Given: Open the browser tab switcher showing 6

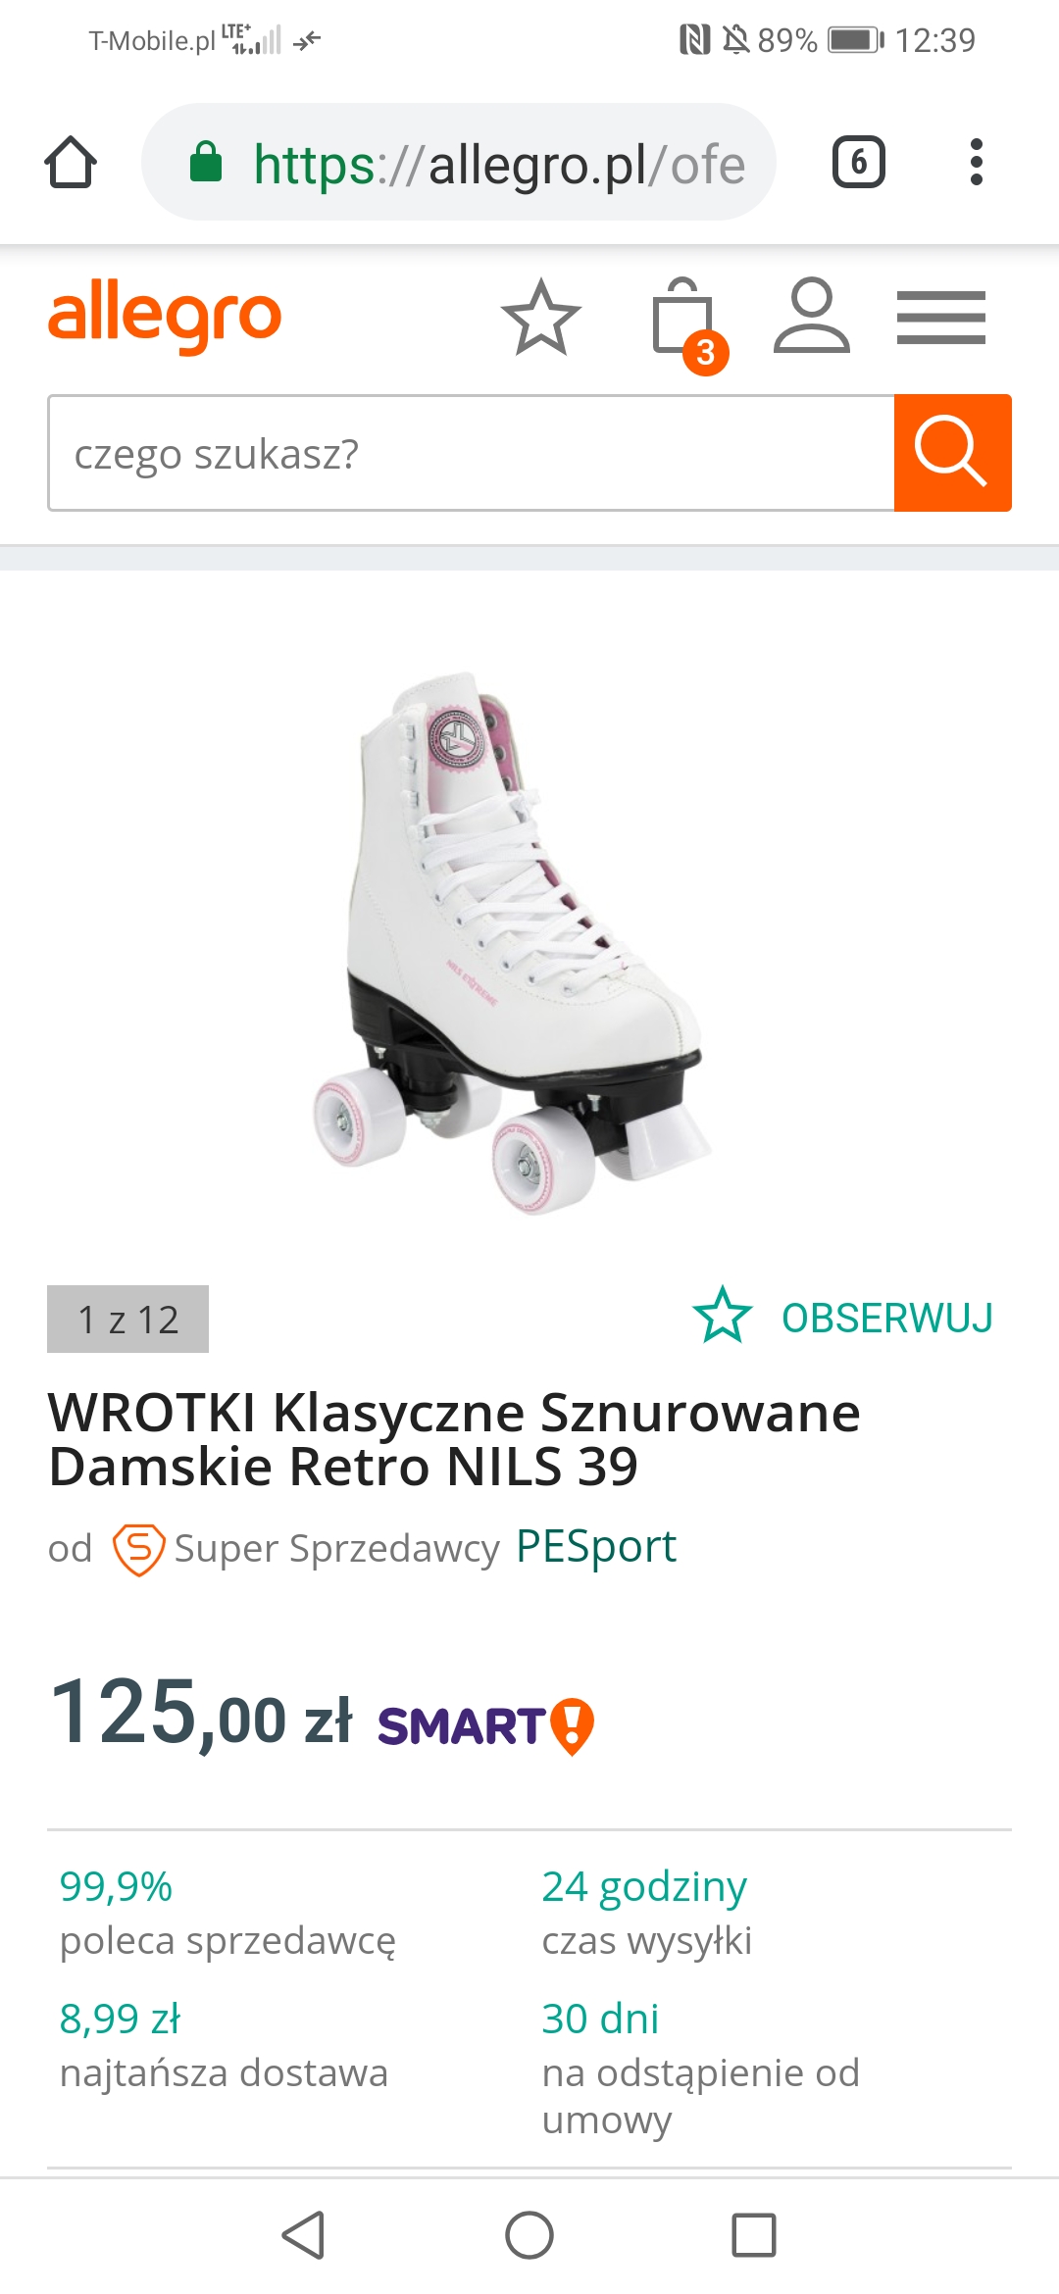Looking at the screenshot, I should [859, 162].
